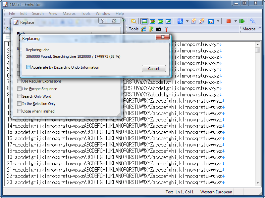Close the Replace dialog
The image size is (265, 198).
point(114,21)
